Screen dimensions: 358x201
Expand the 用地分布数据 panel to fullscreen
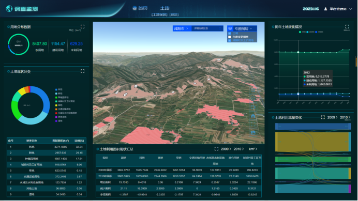point(82,27)
